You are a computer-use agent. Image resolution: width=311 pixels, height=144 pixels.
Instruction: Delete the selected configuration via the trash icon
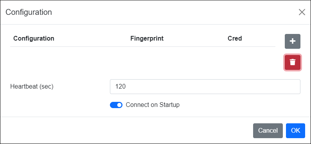point(293,62)
